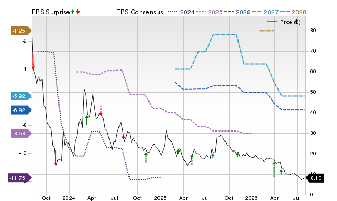Image resolution: width=337 pixels, height=201 pixels.
Task: Click the green up arrow in EPS Surprise legend
Action: 73,12
